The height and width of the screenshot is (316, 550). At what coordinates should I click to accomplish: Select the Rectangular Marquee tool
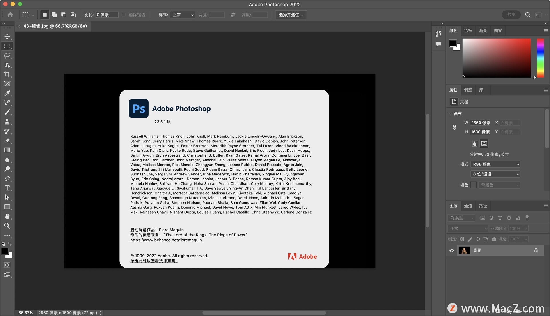coord(7,46)
